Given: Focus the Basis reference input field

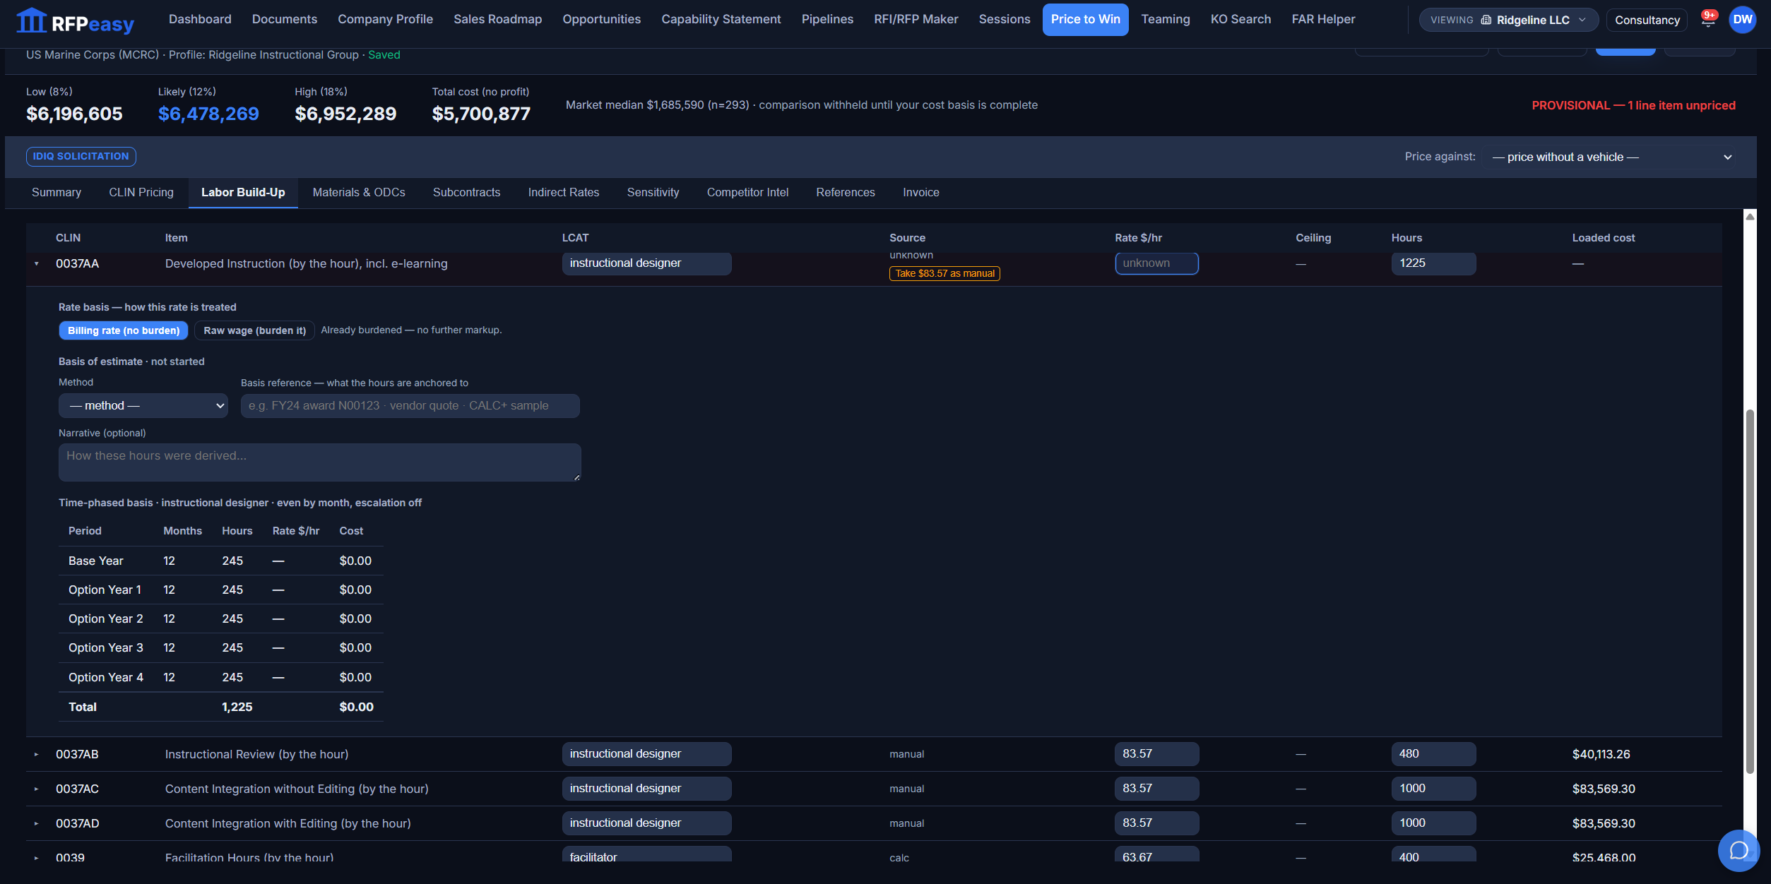Looking at the screenshot, I should 410,405.
